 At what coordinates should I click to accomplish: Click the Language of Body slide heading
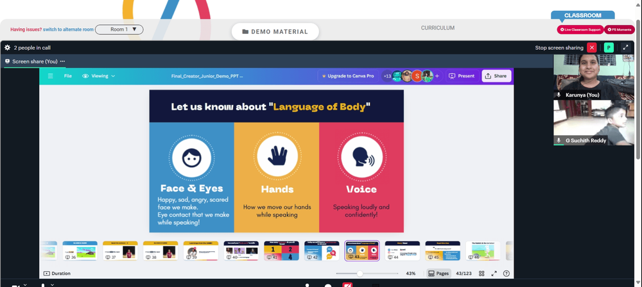(x=271, y=107)
